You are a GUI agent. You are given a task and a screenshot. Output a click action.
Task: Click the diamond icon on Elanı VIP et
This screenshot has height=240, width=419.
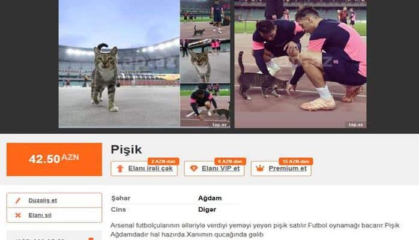tap(194, 169)
